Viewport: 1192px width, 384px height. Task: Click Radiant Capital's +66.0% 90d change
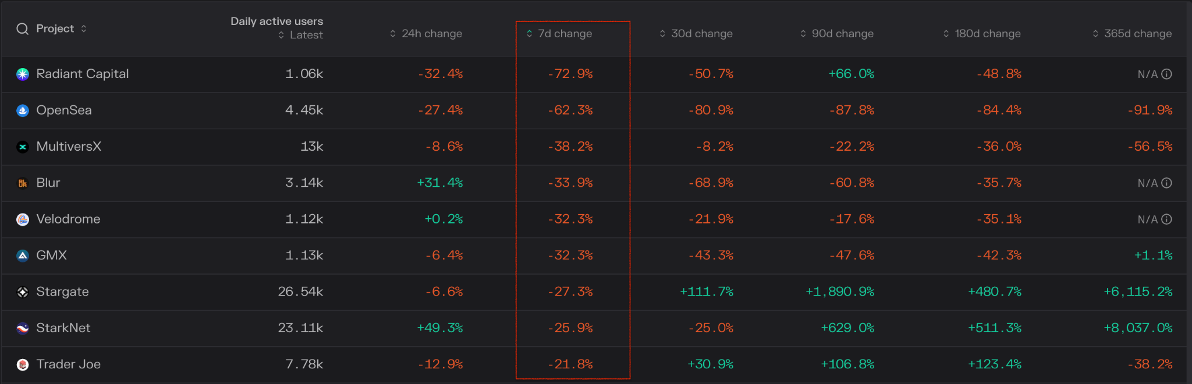pos(852,74)
